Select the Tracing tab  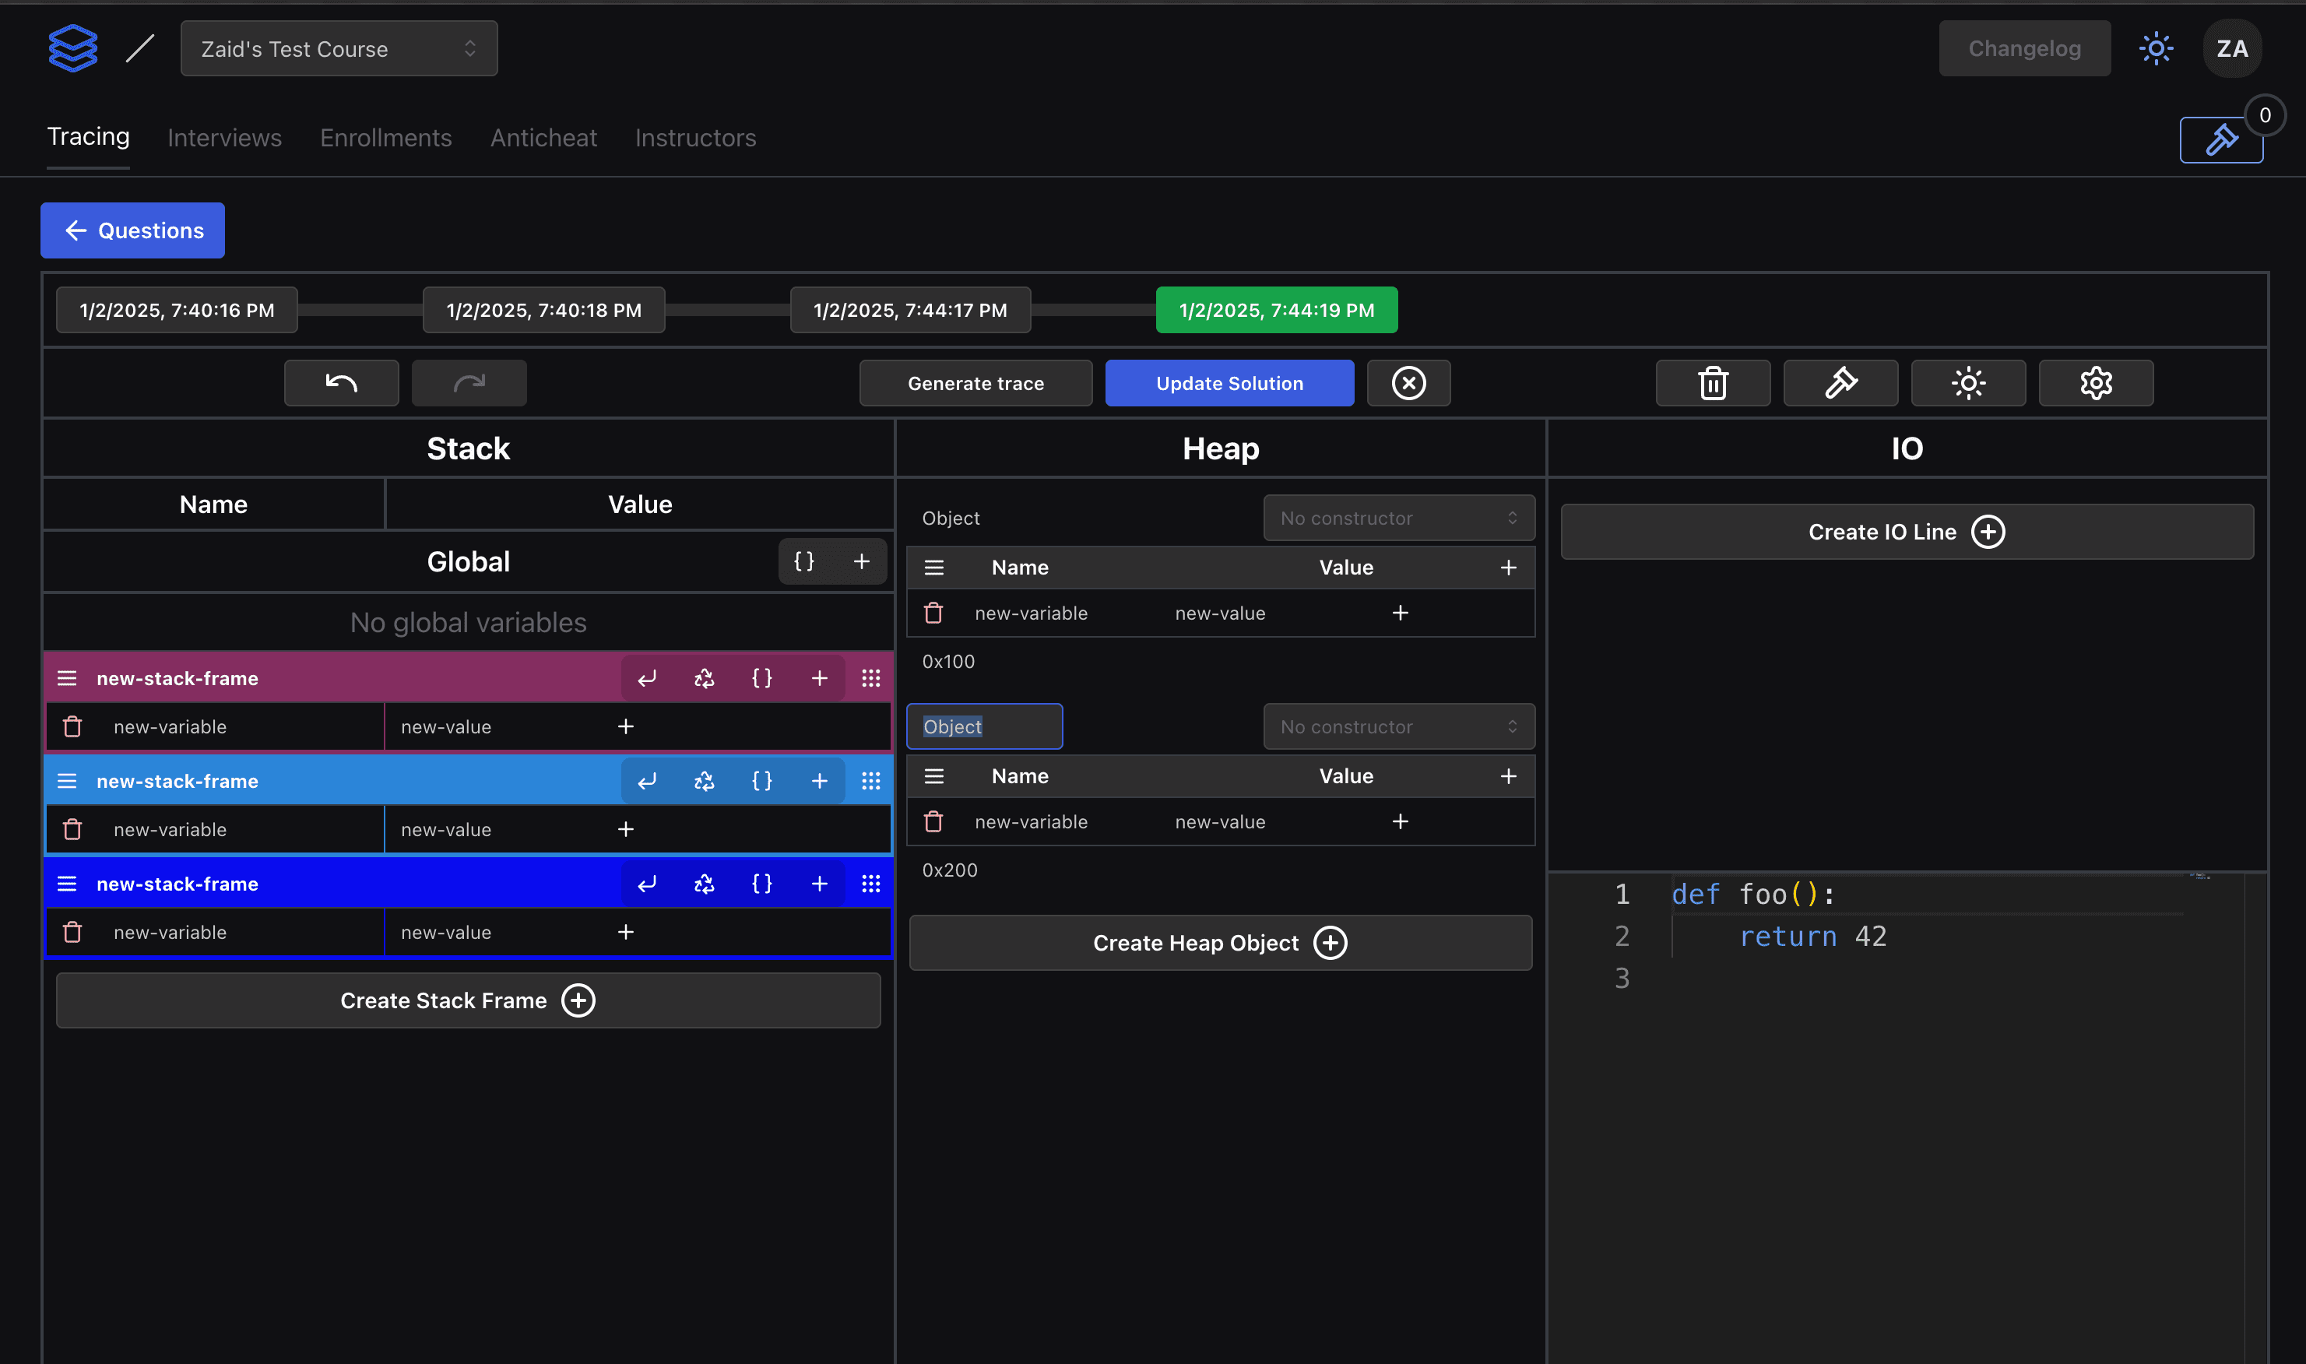click(88, 138)
